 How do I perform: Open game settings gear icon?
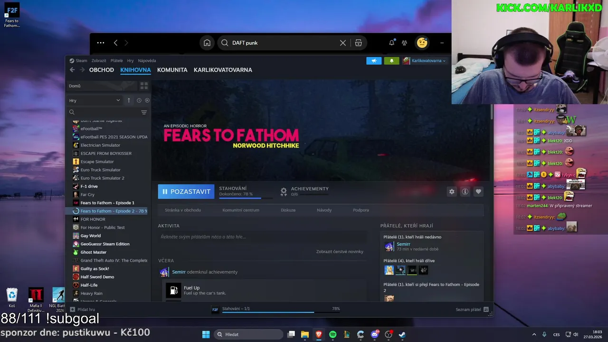tap(452, 191)
